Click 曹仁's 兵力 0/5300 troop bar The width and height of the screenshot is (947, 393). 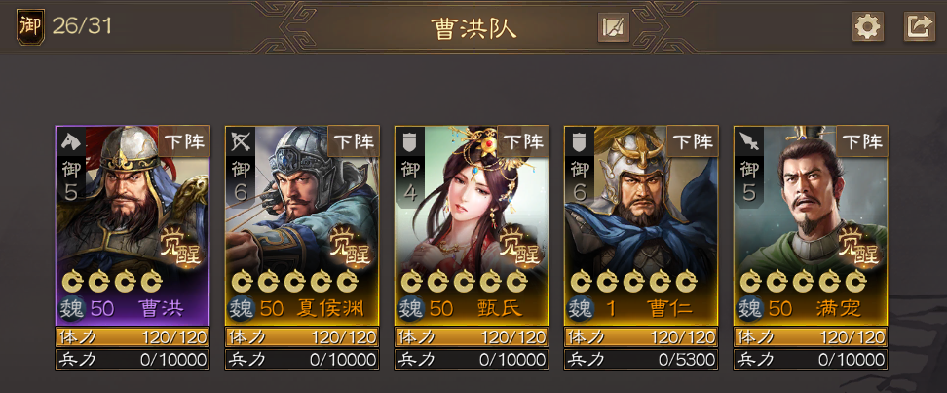tap(641, 360)
